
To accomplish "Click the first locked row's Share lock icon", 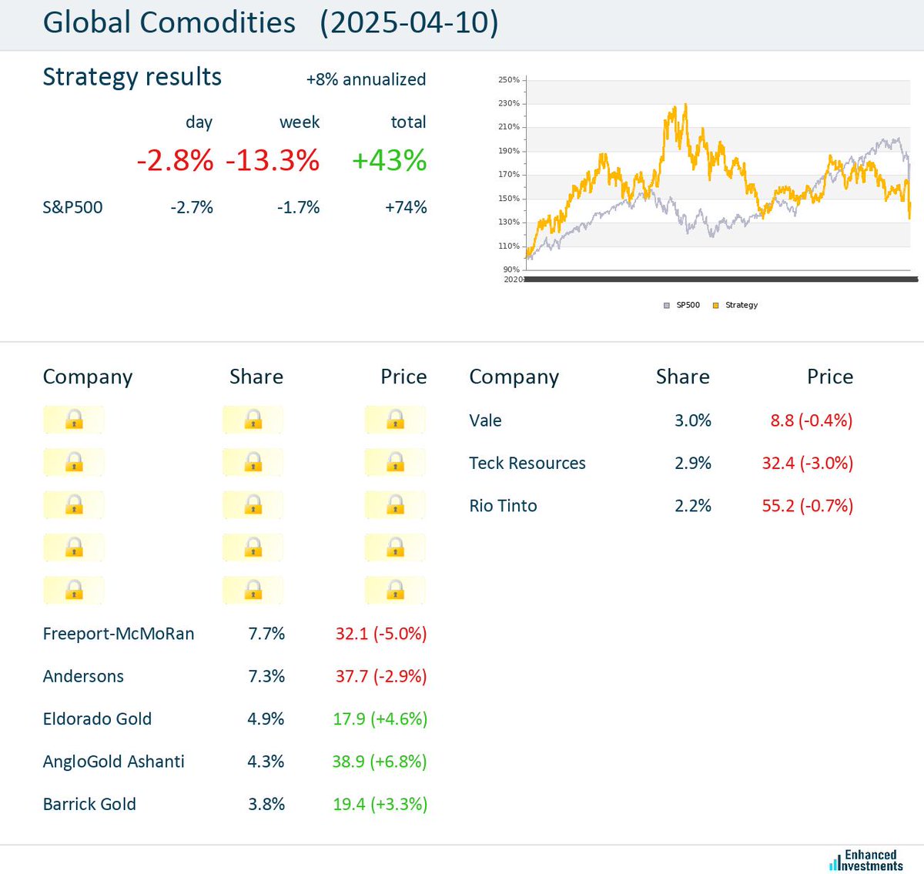I will [x=253, y=420].
